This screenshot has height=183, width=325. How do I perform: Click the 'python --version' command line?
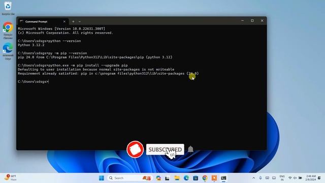pyautogui.click(x=49, y=41)
